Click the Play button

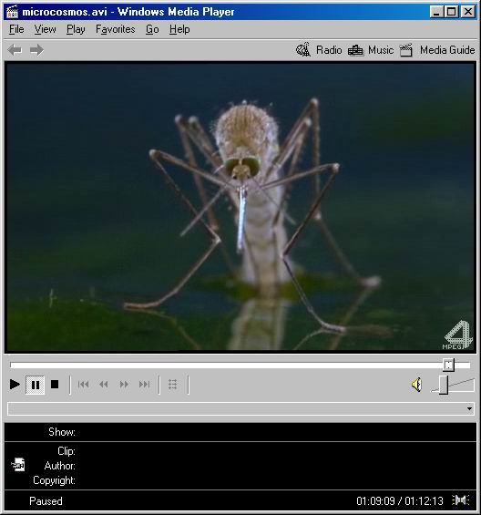point(15,384)
